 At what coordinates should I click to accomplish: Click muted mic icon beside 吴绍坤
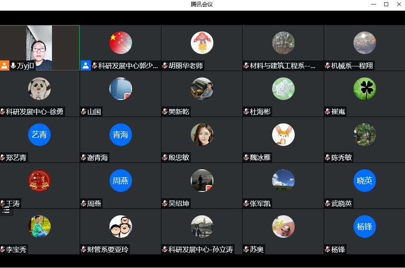(165, 203)
